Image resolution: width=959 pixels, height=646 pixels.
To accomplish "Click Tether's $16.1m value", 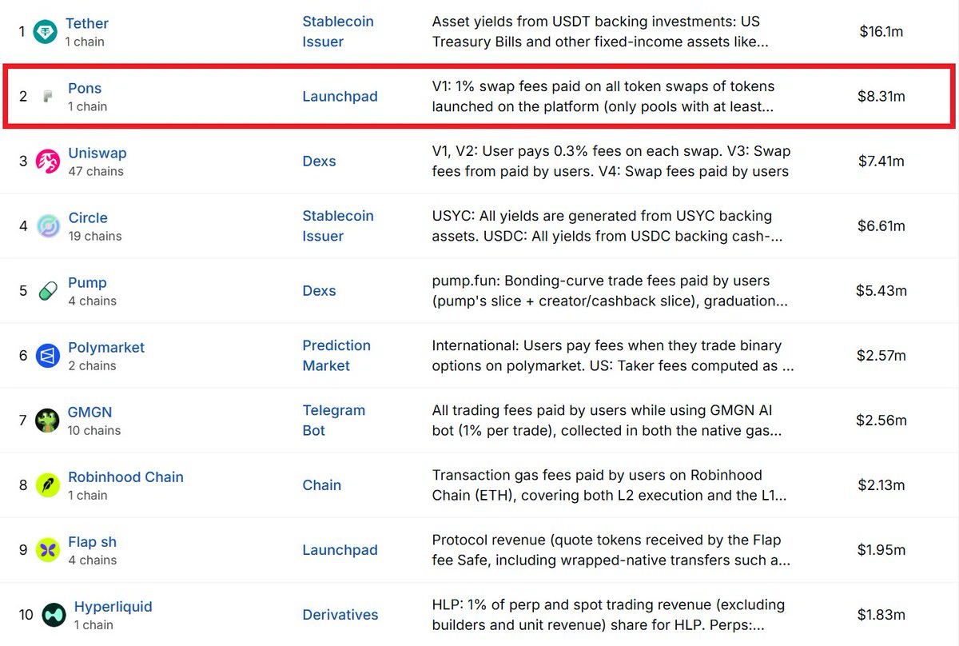I will pos(881,32).
